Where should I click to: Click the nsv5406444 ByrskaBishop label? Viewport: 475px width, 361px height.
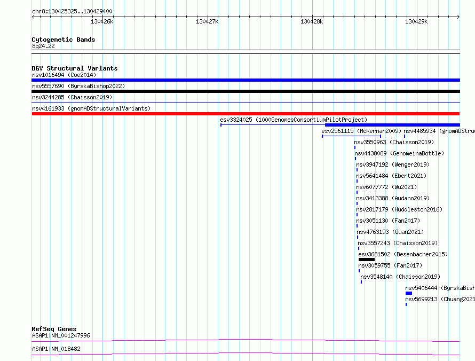(x=440, y=288)
